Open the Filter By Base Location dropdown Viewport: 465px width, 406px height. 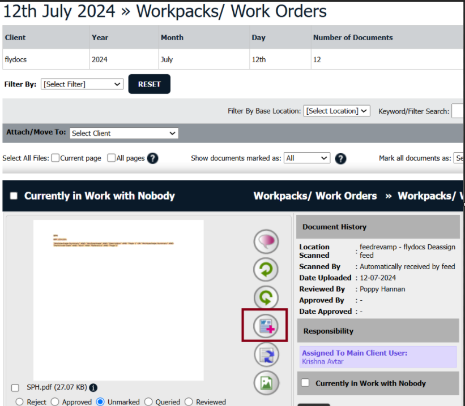(x=336, y=111)
